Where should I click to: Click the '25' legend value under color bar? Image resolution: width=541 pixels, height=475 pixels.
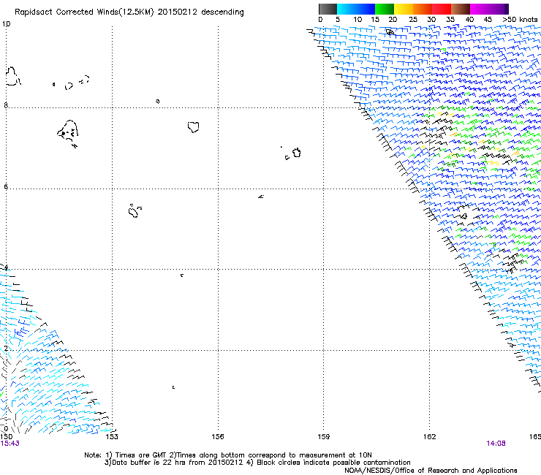(413, 20)
